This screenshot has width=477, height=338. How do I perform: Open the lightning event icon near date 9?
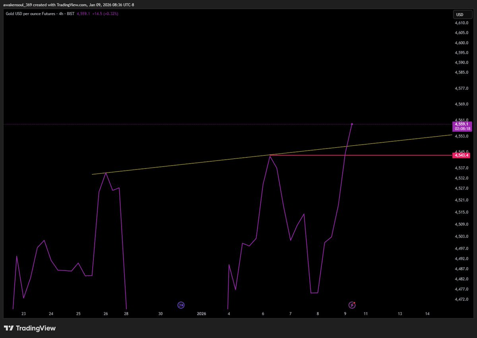coord(352,305)
